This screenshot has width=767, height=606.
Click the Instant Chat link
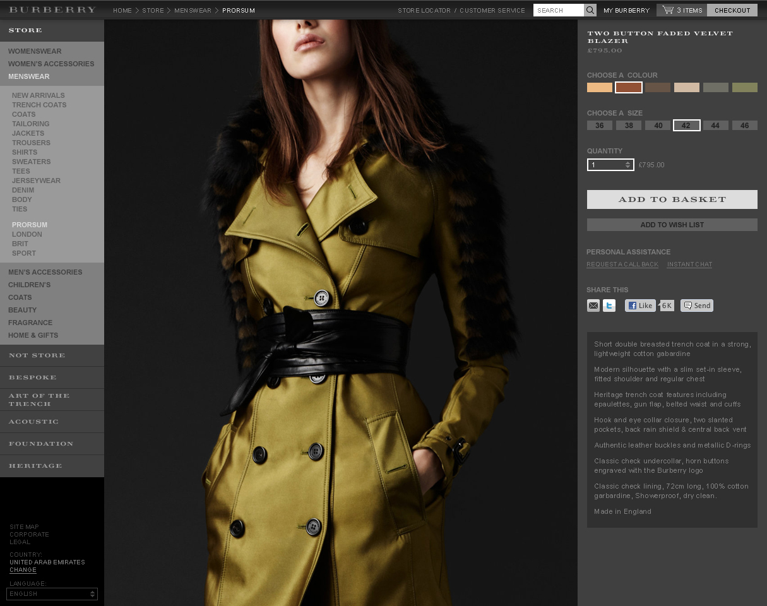coord(689,264)
